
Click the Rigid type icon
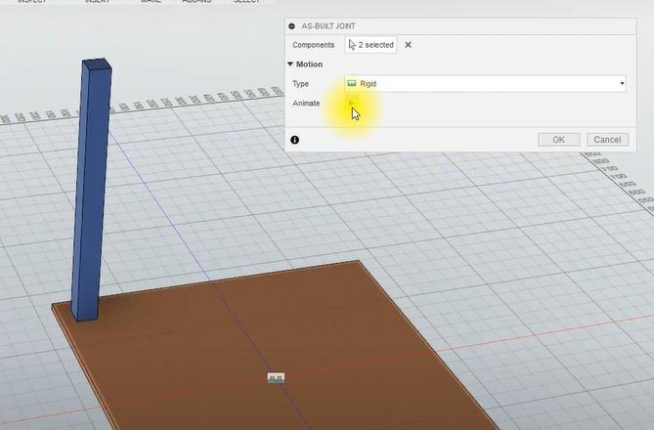pyautogui.click(x=352, y=83)
